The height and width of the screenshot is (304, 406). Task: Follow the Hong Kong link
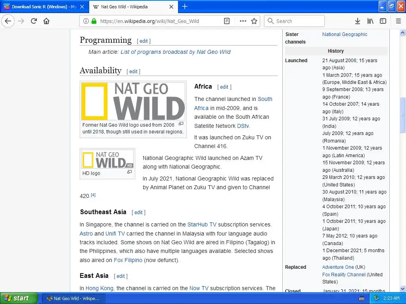tap(100, 288)
